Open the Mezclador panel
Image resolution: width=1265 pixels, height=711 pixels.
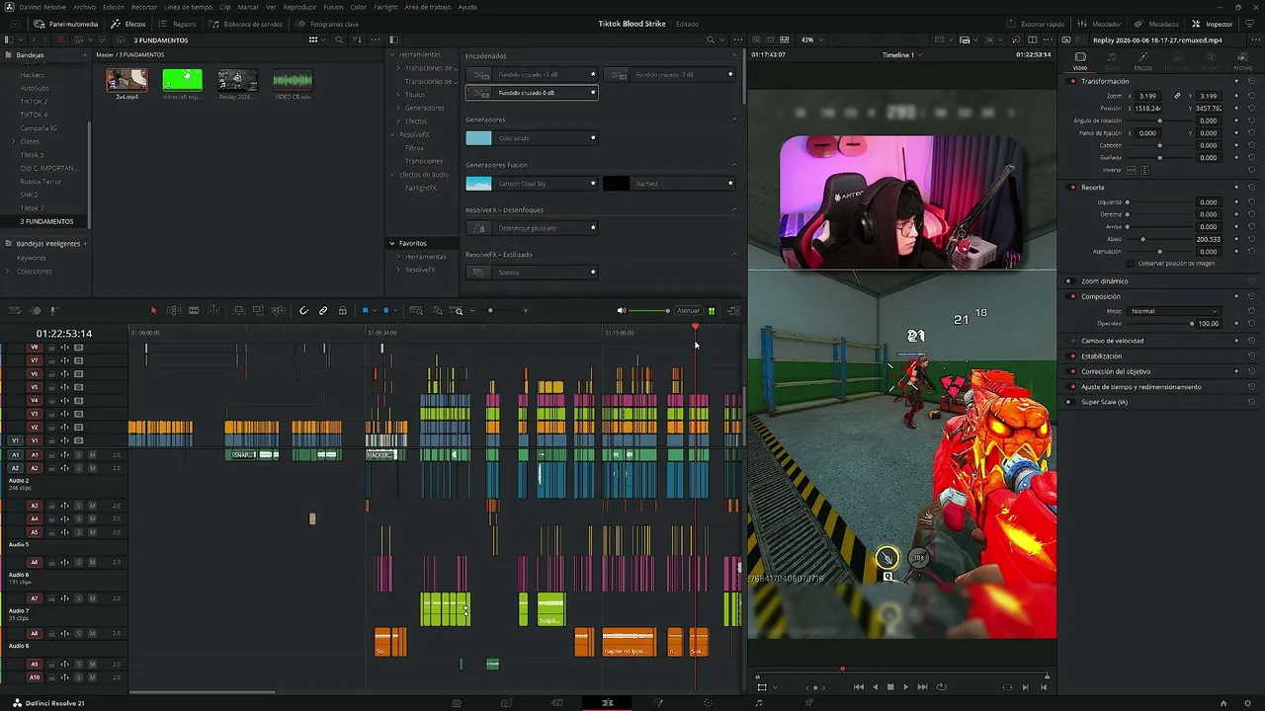click(1099, 24)
